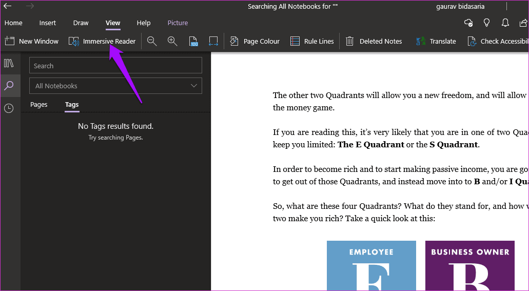Reset zoom to 100% icon
This screenshot has height=291, width=529.
tap(193, 41)
